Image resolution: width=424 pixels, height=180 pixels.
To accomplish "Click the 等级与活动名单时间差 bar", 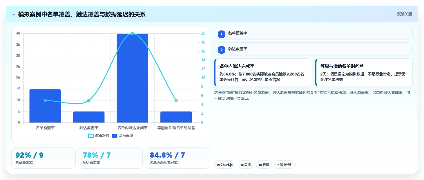I will 176,117.
